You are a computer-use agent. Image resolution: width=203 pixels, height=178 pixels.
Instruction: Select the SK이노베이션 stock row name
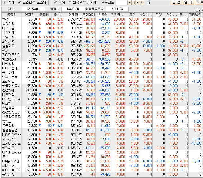pos(11,170)
